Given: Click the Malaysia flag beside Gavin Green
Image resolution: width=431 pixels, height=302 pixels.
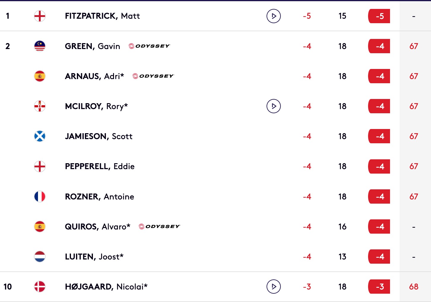Looking at the screenshot, I should (x=40, y=46).
